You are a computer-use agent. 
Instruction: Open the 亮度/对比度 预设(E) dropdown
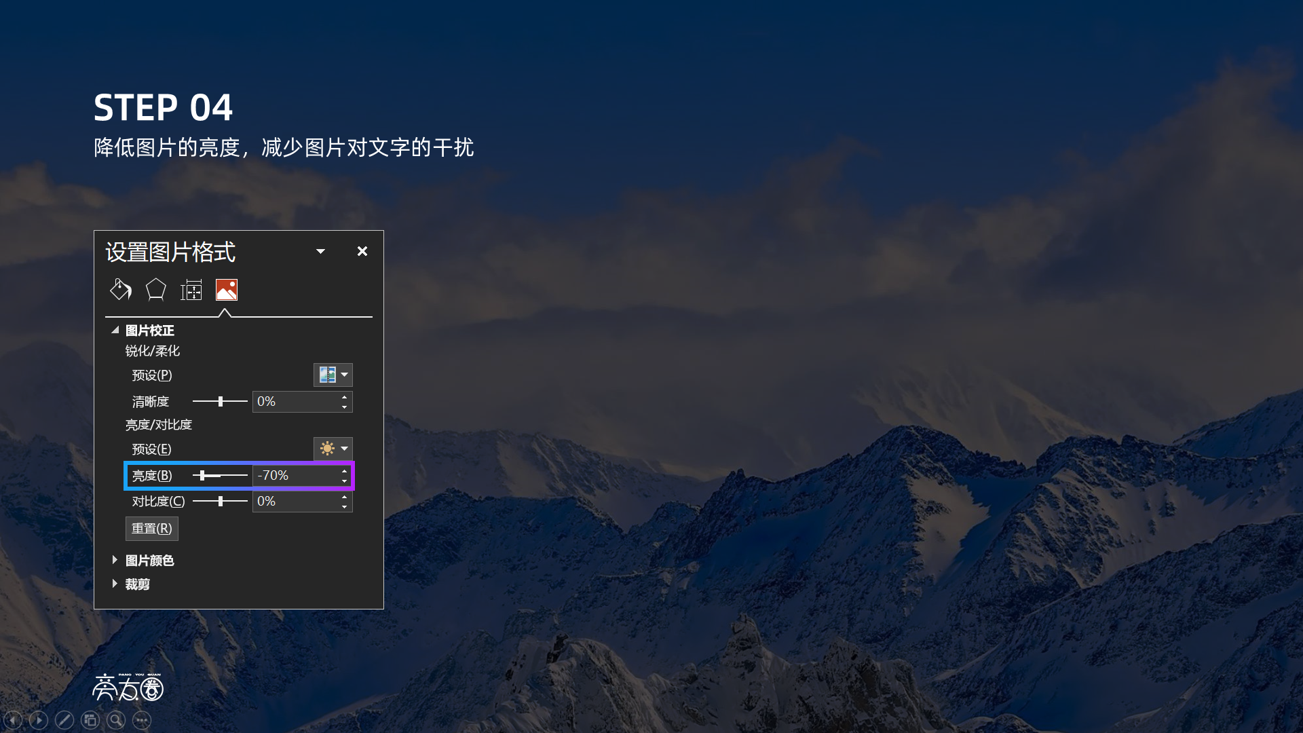(x=333, y=449)
